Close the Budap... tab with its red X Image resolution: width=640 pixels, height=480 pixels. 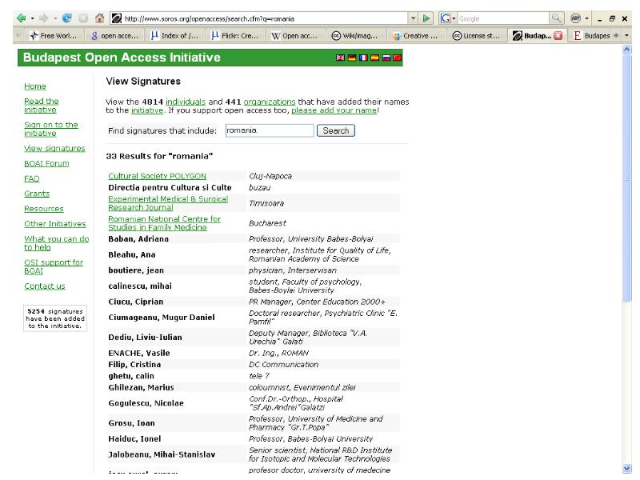coord(558,36)
